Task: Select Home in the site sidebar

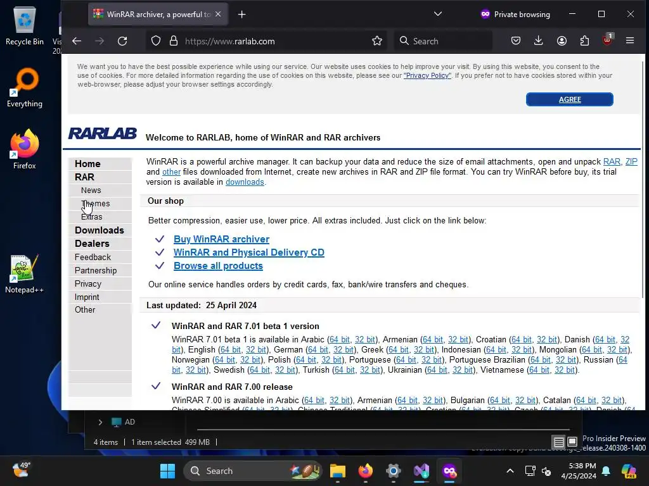Action: click(87, 164)
